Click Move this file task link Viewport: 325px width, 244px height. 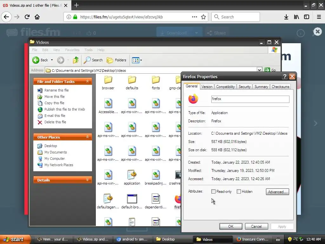pos(54,97)
